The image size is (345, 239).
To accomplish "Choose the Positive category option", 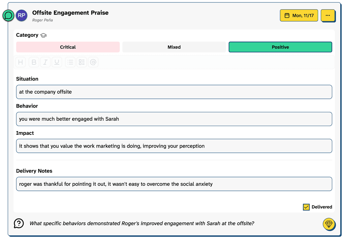I will [x=280, y=47].
